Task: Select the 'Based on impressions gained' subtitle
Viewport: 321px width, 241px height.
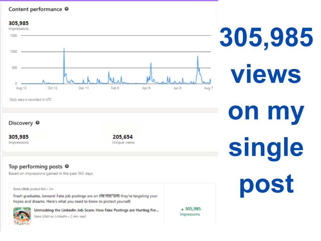Action: [x=51, y=174]
